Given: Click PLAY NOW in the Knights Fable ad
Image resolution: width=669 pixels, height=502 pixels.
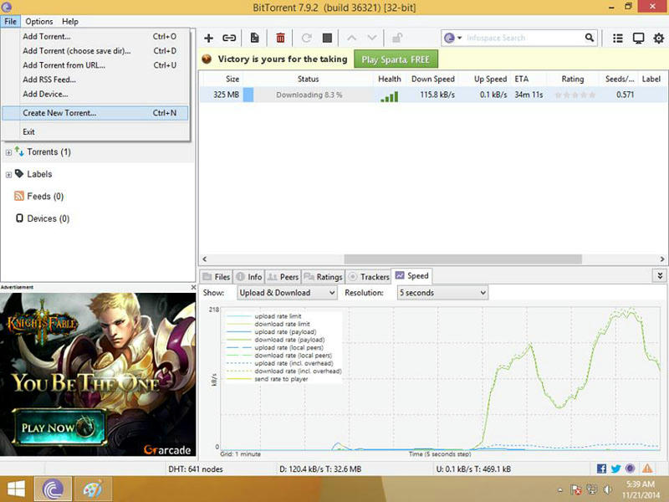Looking at the screenshot, I should (59, 428).
